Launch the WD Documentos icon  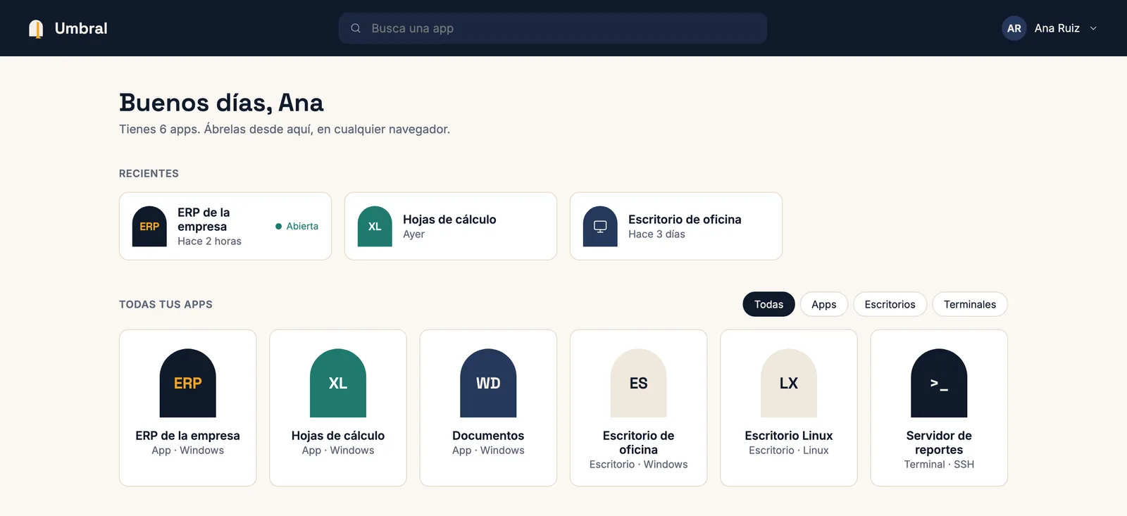[x=488, y=383]
